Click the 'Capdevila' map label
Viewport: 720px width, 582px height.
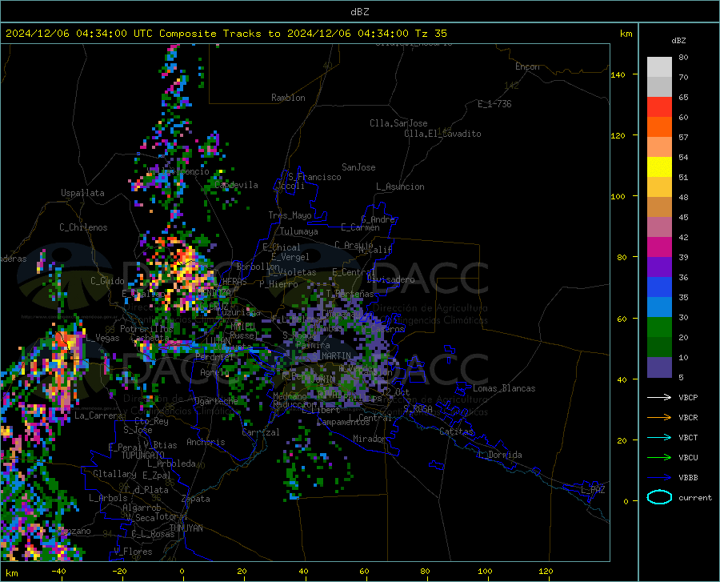coord(236,185)
